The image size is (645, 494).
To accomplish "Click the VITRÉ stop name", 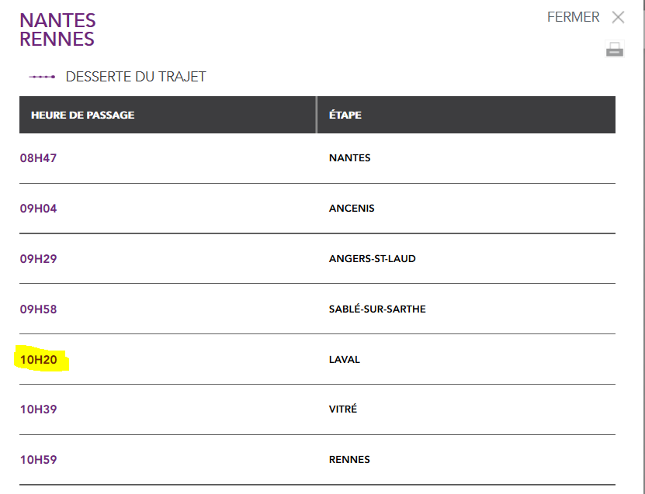I will [343, 409].
